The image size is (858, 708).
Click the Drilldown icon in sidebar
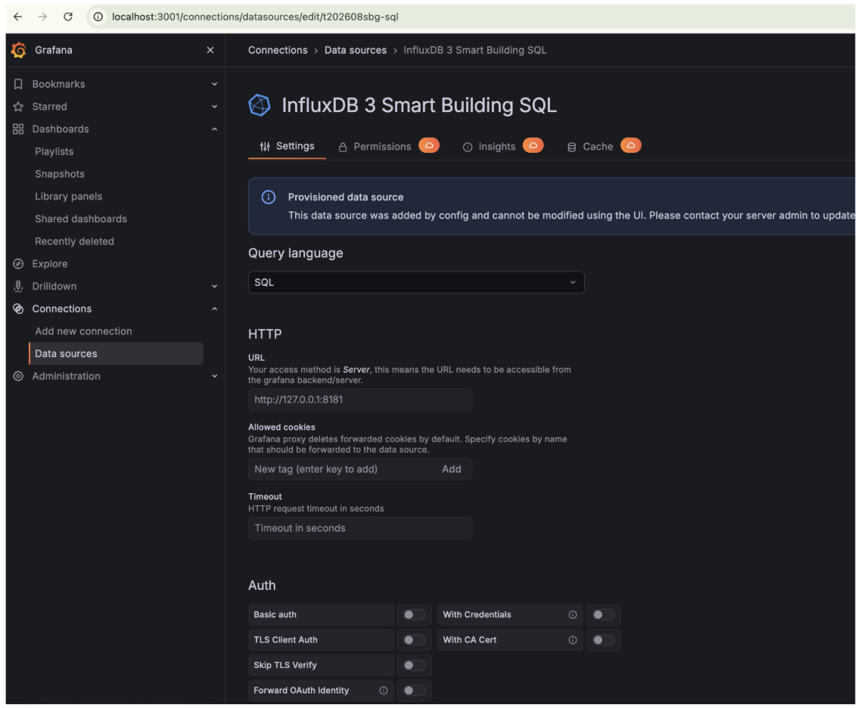pyautogui.click(x=18, y=286)
